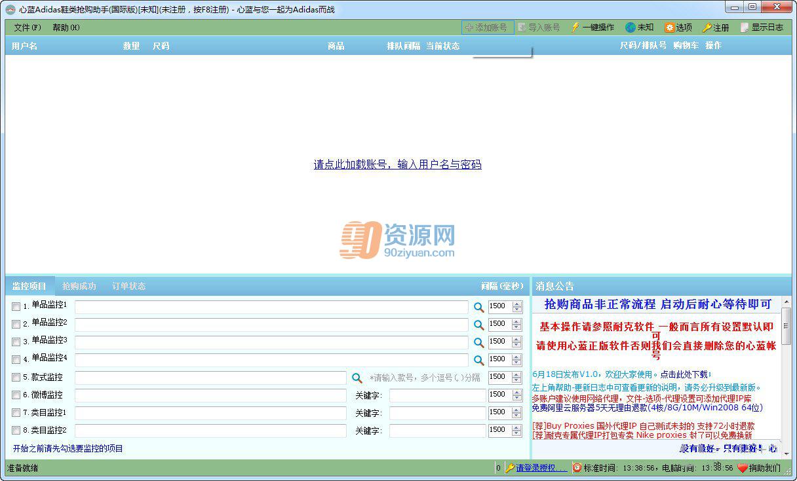797x481 pixels.
Task: Click the 单品监控3 URL input field
Action: [271, 342]
